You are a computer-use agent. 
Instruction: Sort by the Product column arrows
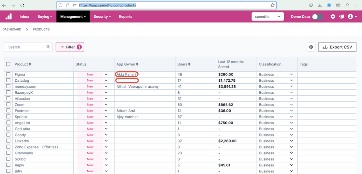tap(30, 64)
